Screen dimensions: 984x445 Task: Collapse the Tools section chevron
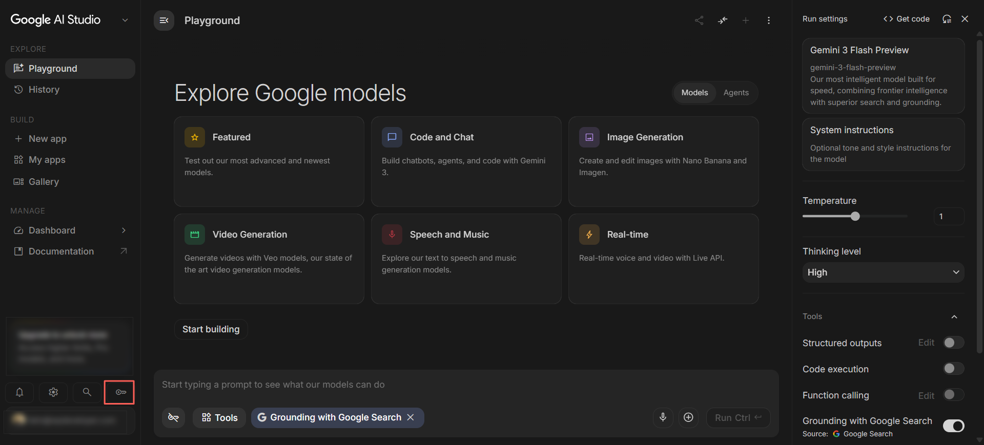point(954,317)
